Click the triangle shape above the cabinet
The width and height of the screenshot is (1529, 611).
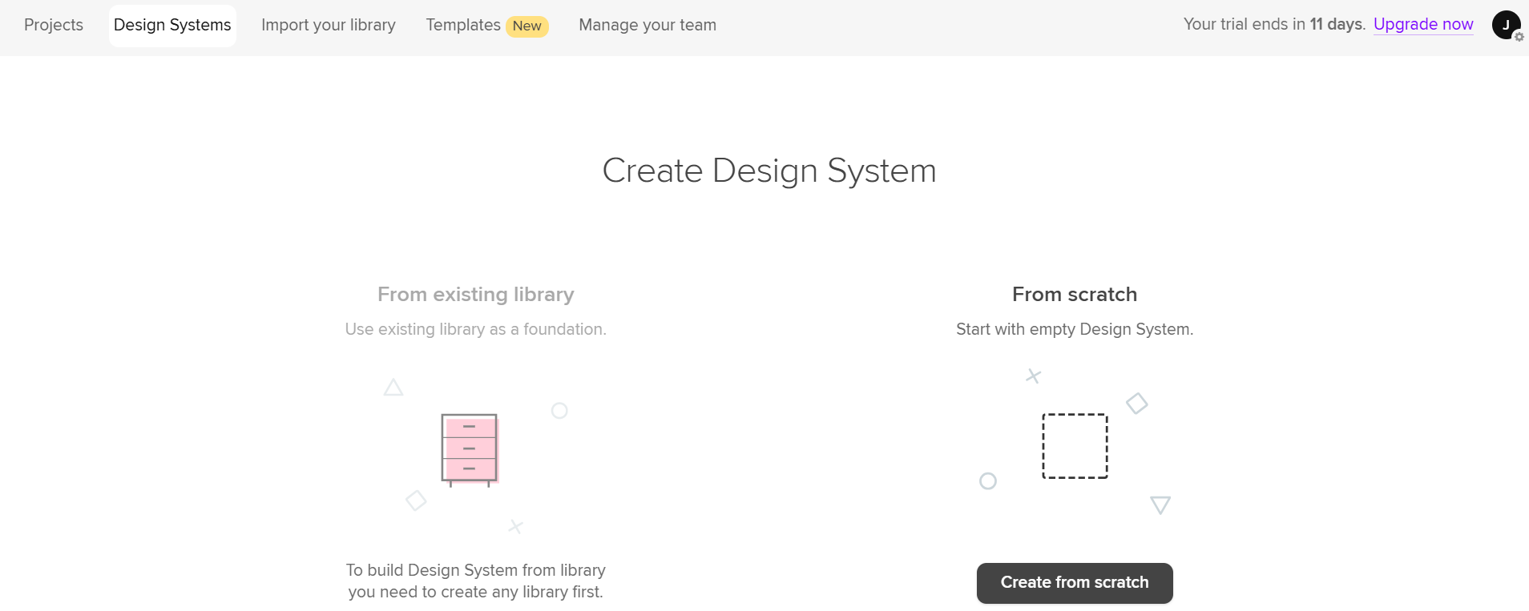click(x=393, y=388)
